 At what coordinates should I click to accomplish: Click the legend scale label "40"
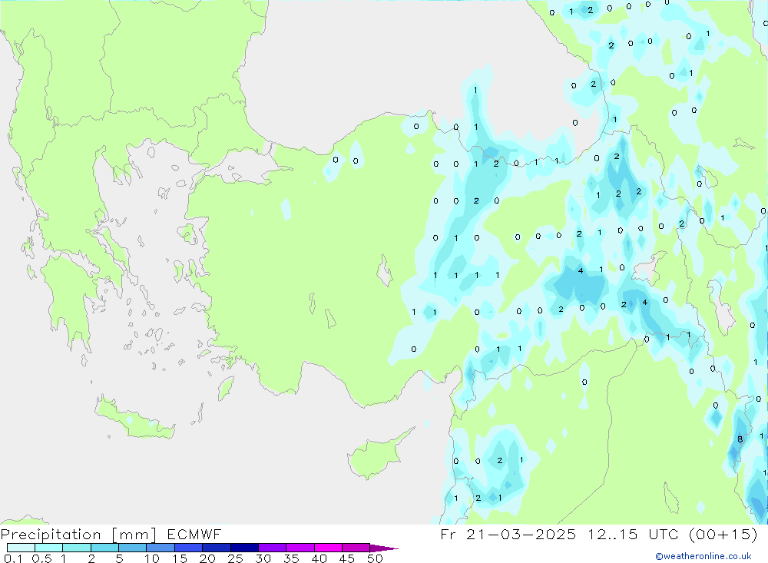[x=319, y=558]
